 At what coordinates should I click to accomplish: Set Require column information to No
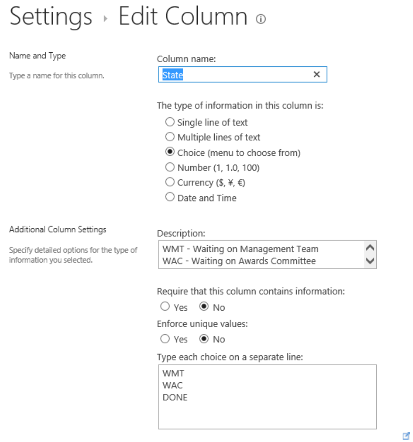coord(204,307)
